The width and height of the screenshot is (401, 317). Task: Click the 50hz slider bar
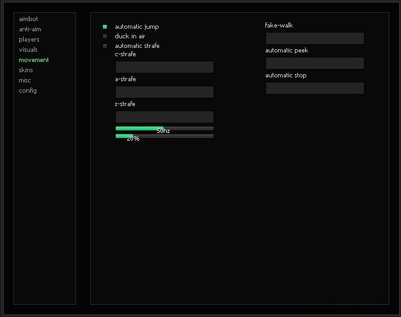click(x=164, y=128)
